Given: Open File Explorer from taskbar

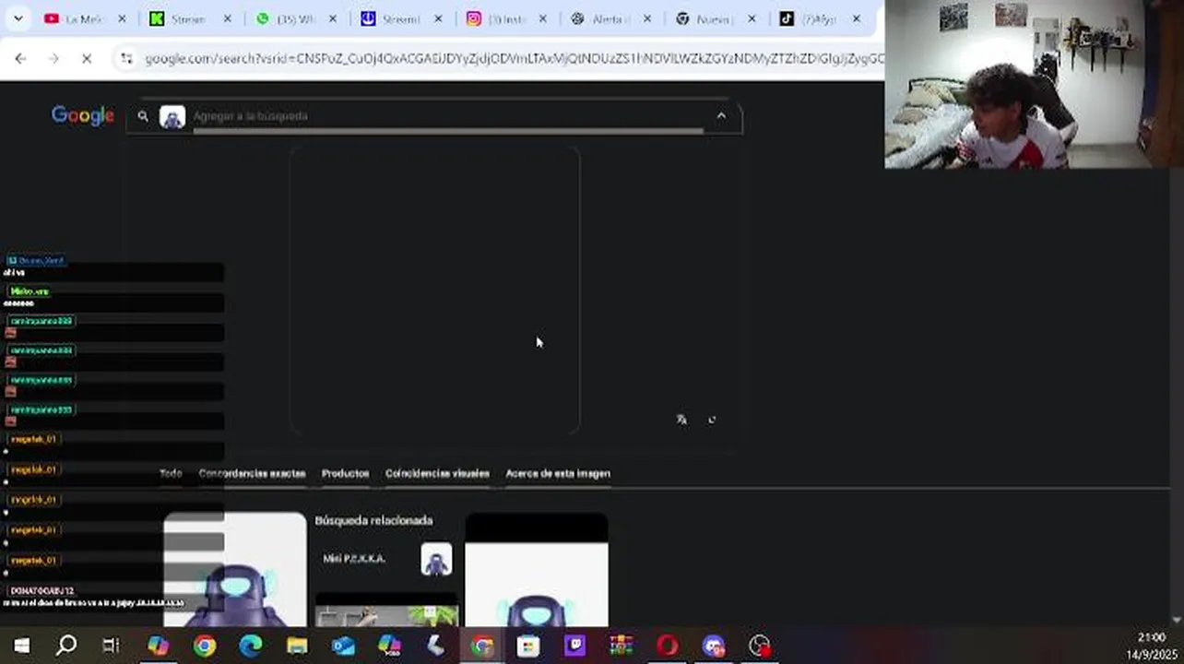Looking at the screenshot, I should coord(297,646).
